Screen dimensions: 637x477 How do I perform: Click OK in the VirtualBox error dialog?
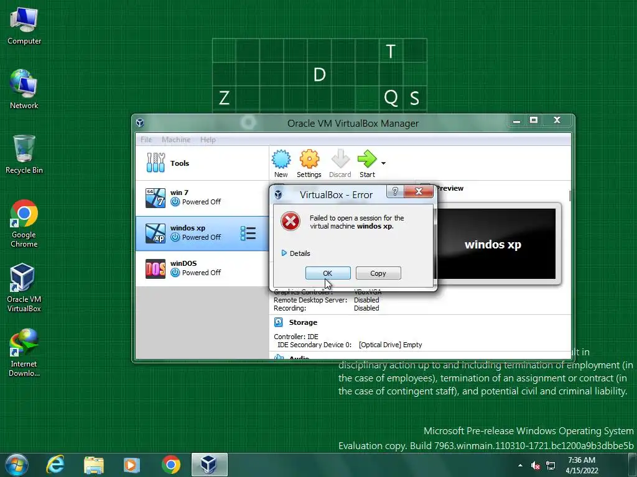(328, 273)
